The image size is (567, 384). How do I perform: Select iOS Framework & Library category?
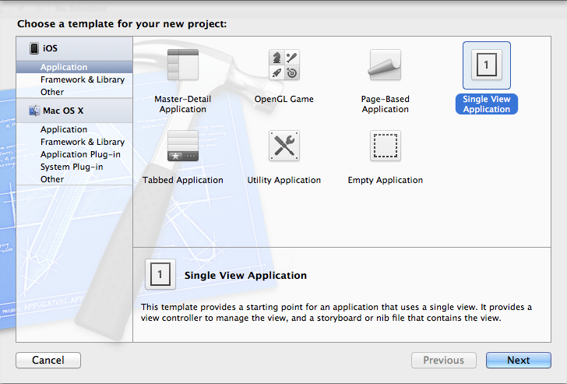tap(83, 79)
